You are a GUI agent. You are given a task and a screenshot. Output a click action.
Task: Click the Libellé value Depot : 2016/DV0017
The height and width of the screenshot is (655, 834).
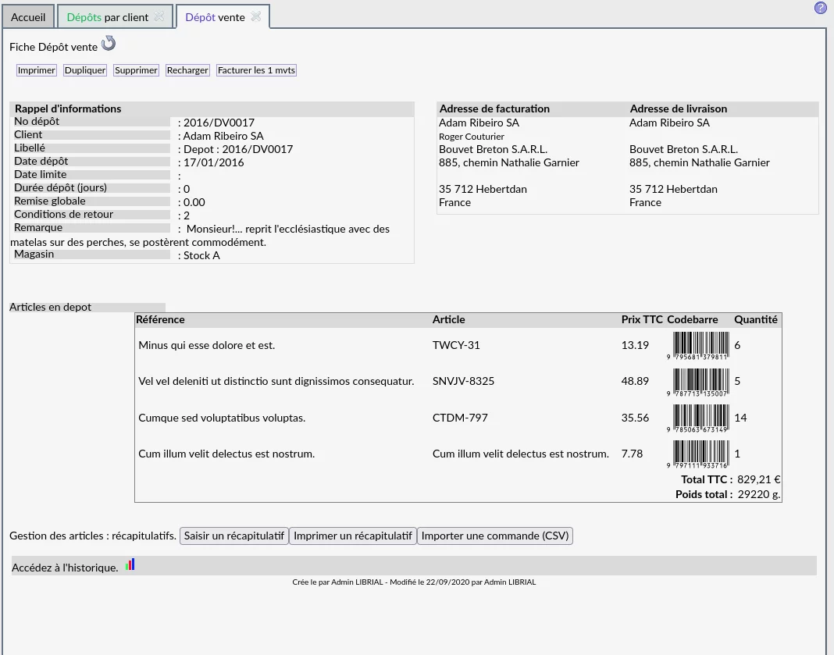click(x=238, y=149)
